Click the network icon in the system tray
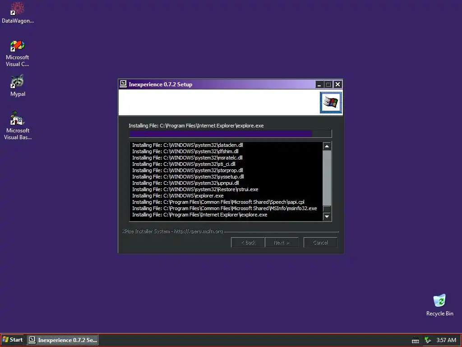The width and height of the screenshot is (462, 347). (x=428, y=340)
